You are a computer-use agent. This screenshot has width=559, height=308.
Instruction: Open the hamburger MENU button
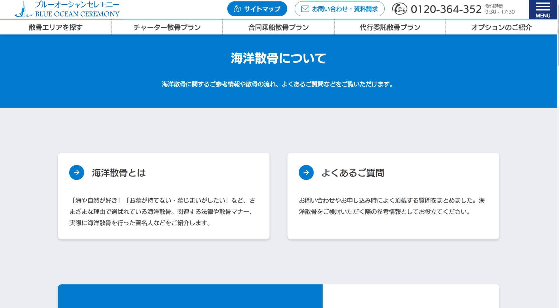tap(543, 9)
